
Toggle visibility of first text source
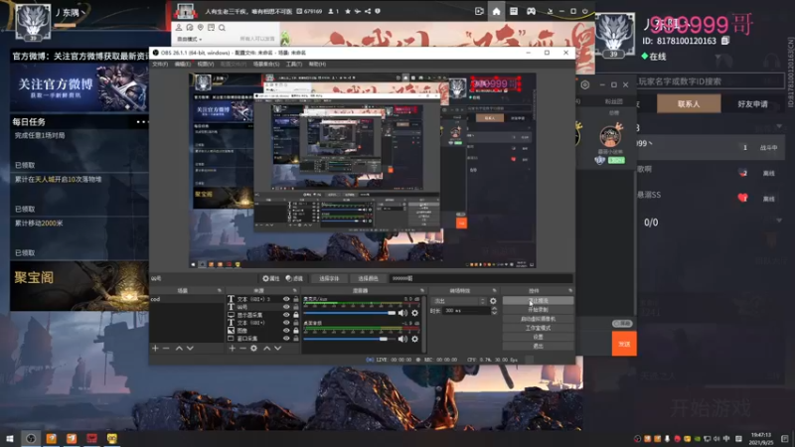coord(286,299)
